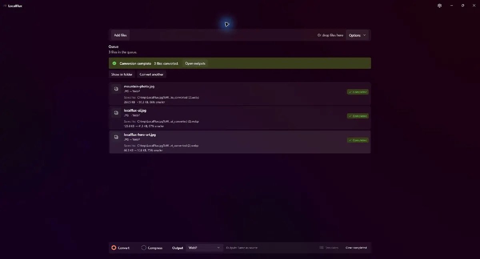Click the image icon beside localflux-hero-art.jpg
This screenshot has height=259, width=480.
[x=116, y=137]
